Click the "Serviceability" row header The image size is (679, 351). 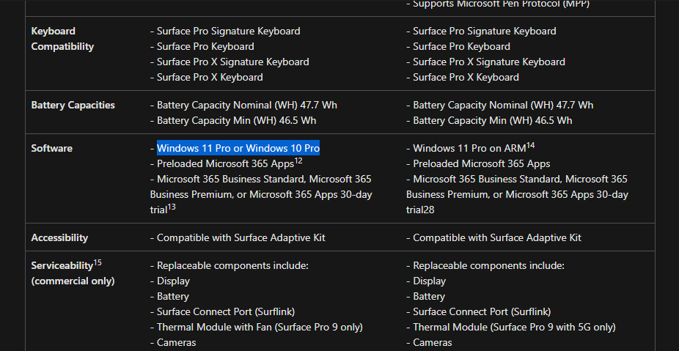tap(62, 265)
